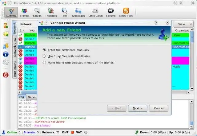
Task: Open the View dropdown
Action: [183, 24]
